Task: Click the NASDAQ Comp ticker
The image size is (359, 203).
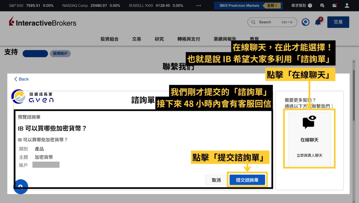Action: click(x=91, y=5)
